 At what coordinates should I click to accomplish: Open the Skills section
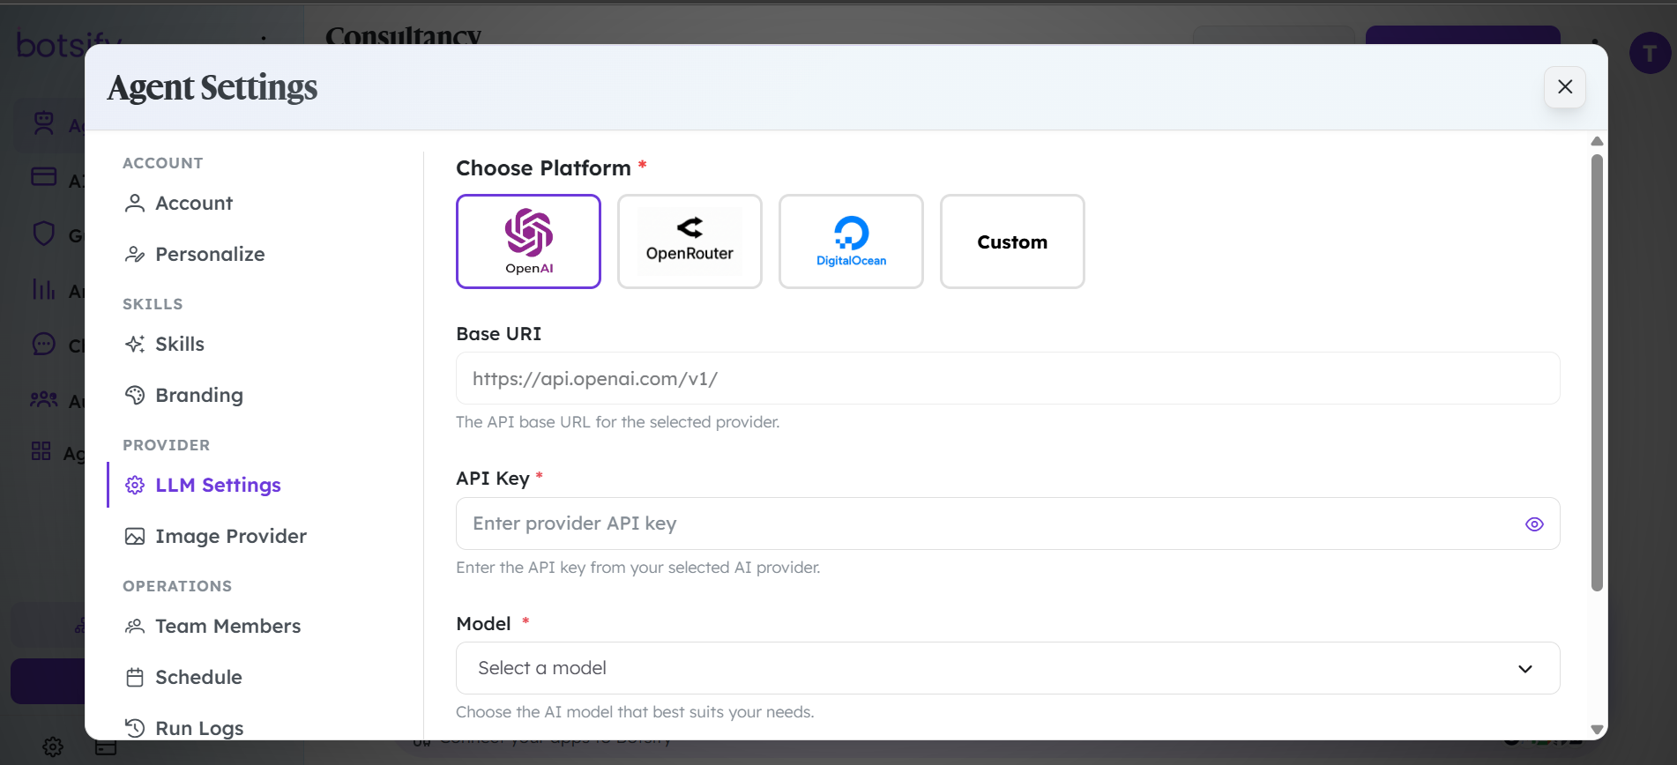(x=165, y=345)
